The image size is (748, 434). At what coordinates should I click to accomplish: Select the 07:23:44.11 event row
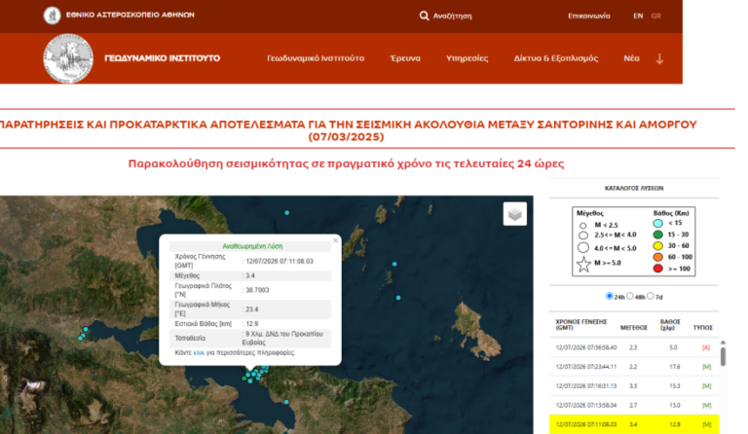coord(634,367)
